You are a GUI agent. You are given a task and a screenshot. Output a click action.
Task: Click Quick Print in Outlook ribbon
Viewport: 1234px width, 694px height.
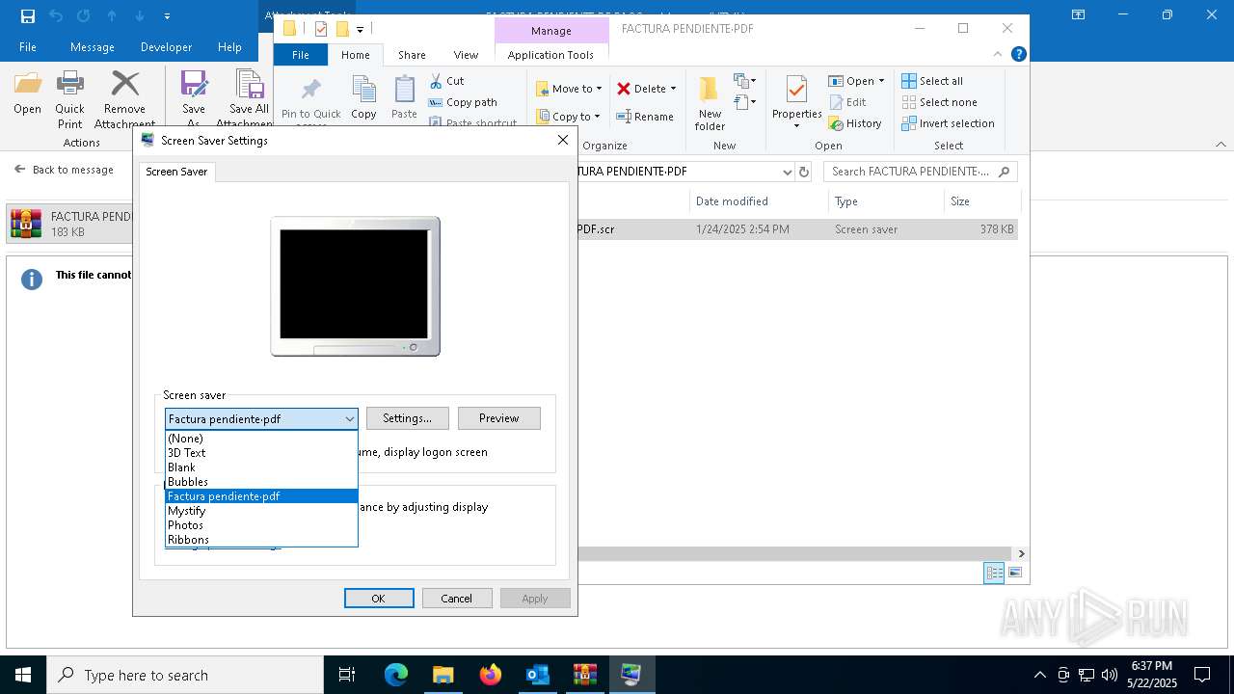[69, 99]
